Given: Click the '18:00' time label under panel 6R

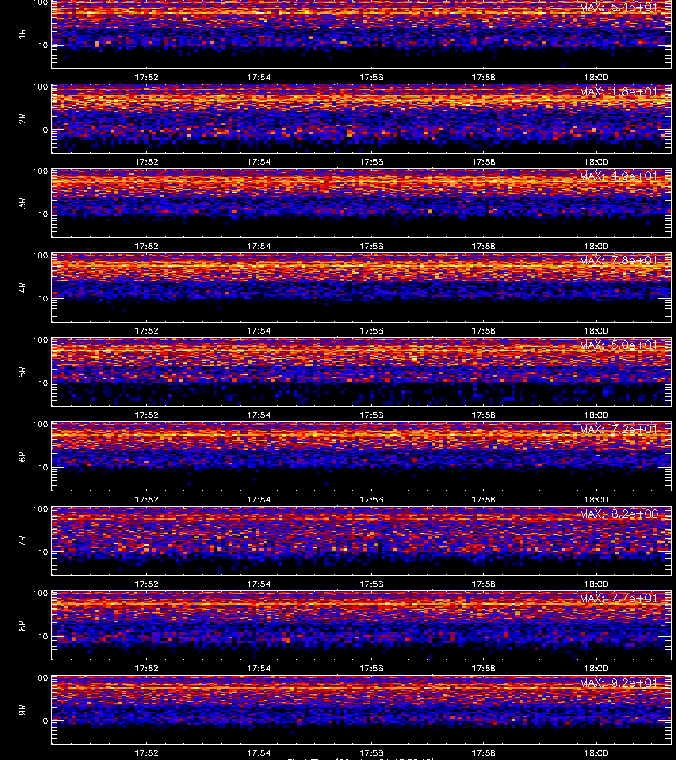Looking at the screenshot, I should (596, 499).
